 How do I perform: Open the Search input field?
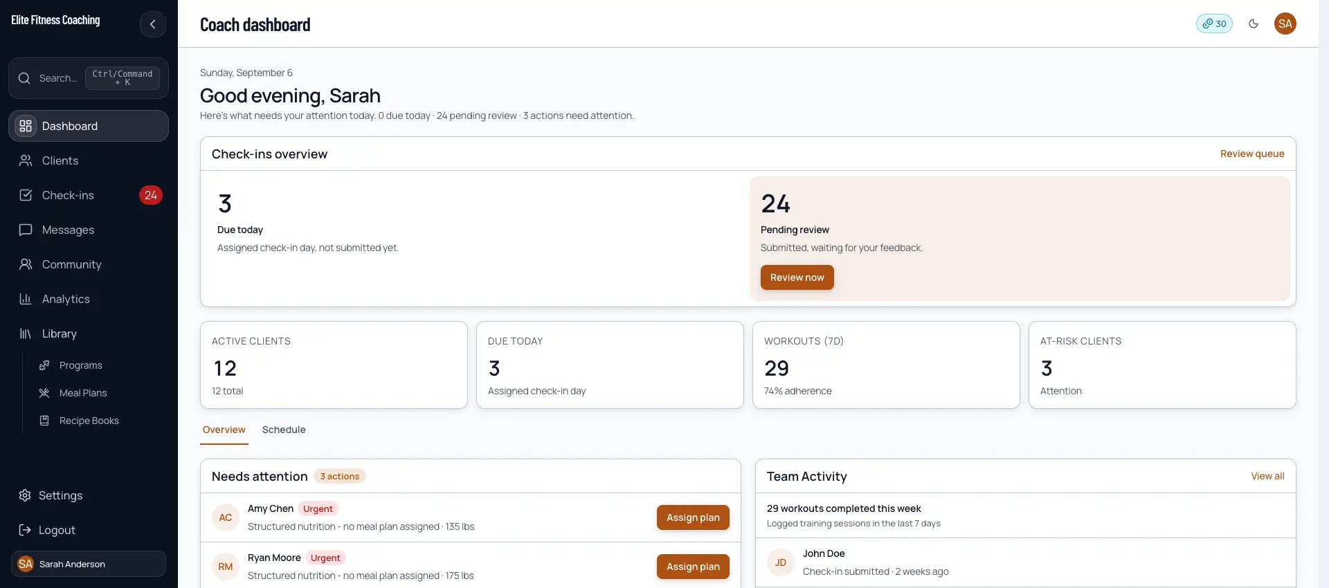point(89,78)
